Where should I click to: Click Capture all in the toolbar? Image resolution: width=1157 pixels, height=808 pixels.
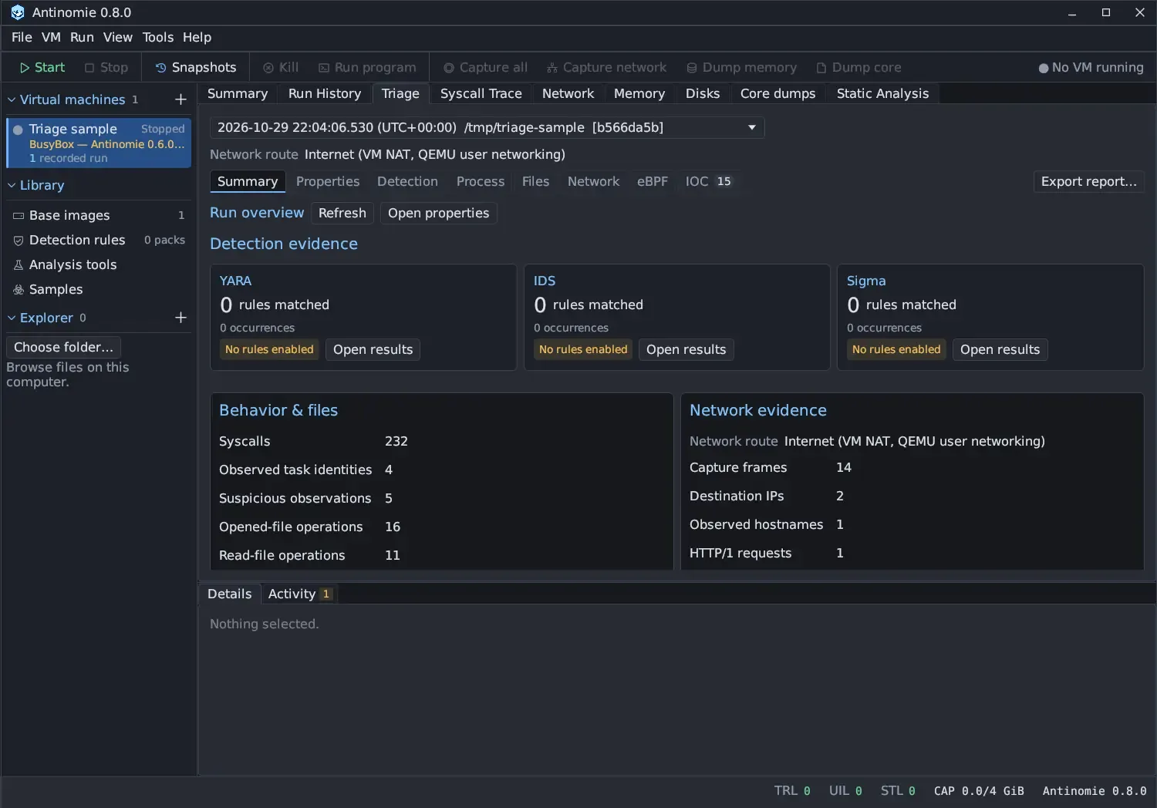(x=485, y=68)
